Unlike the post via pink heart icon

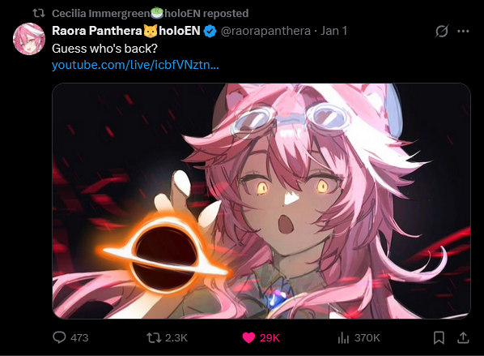248,337
